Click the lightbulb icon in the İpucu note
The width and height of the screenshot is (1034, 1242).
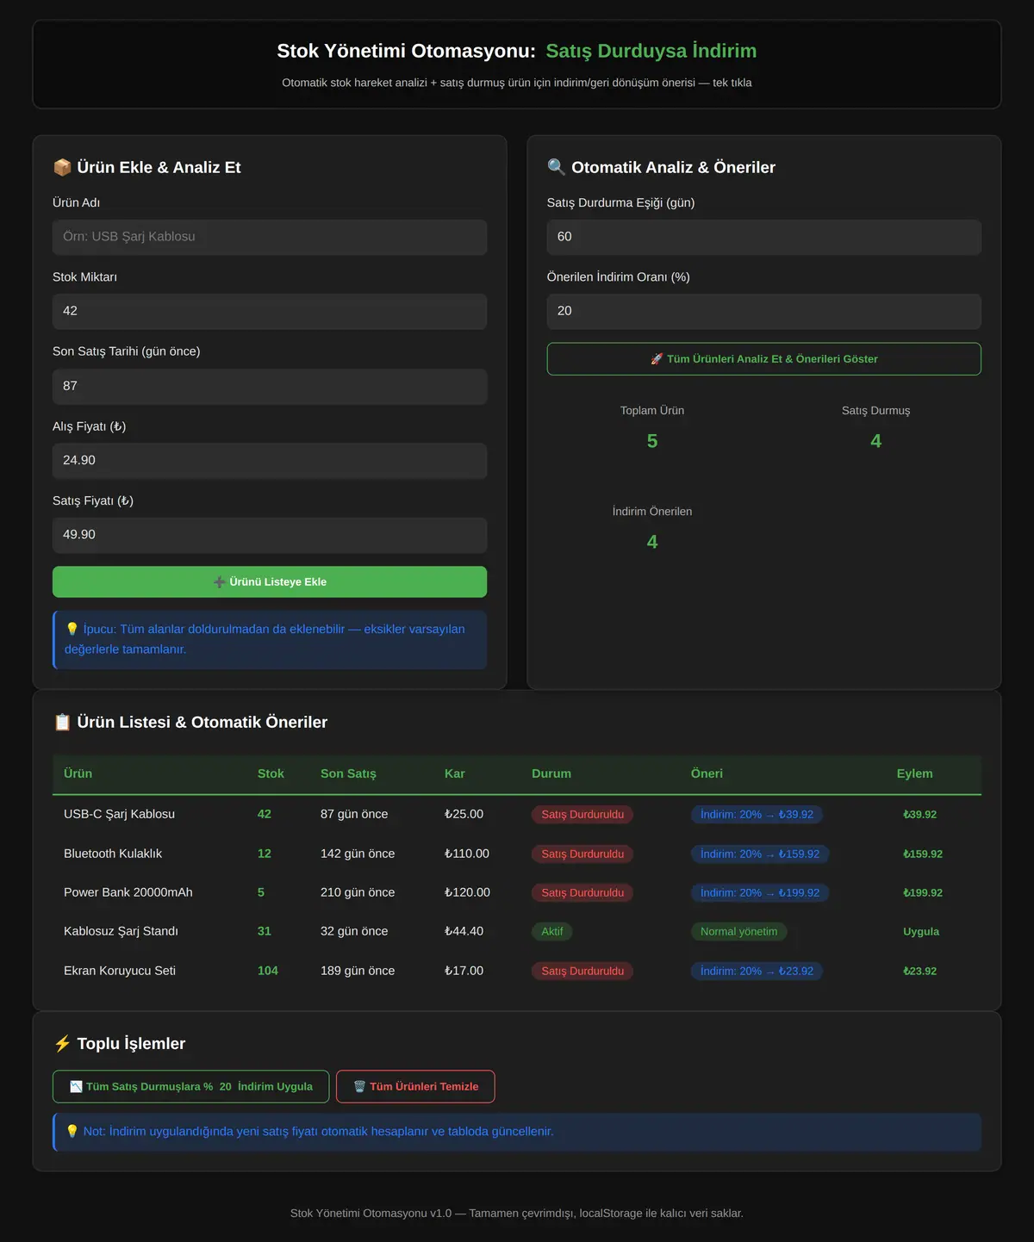click(72, 629)
